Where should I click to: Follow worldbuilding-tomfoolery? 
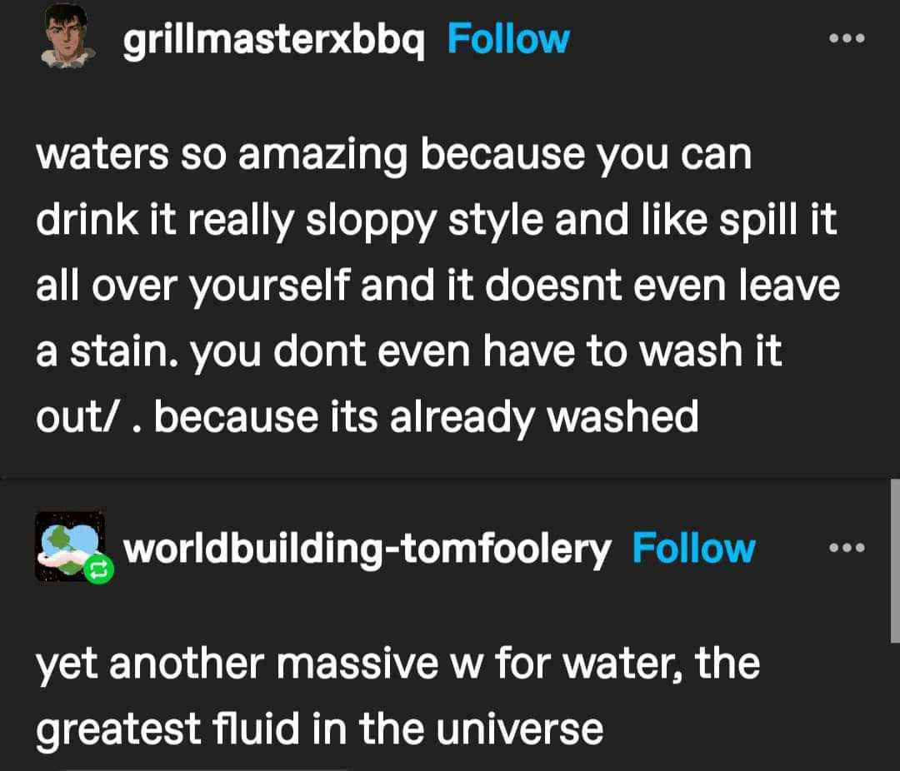[693, 548]
